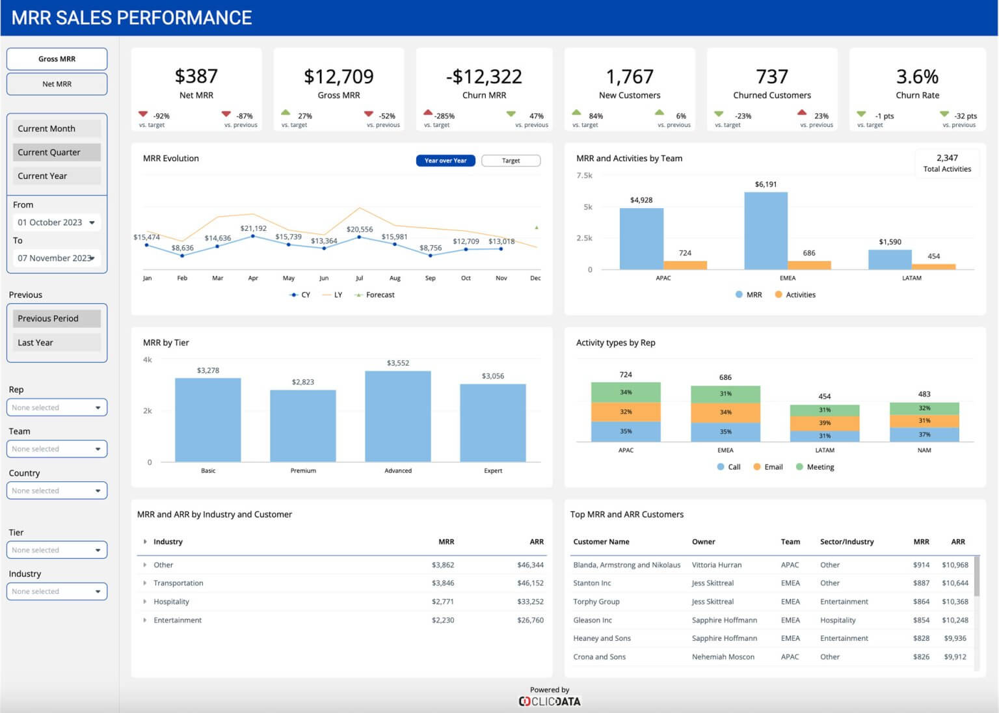The height and width of the screenshot is (713, 999).
Task: Switch comparison to Last Year
Action: [56, 342]
